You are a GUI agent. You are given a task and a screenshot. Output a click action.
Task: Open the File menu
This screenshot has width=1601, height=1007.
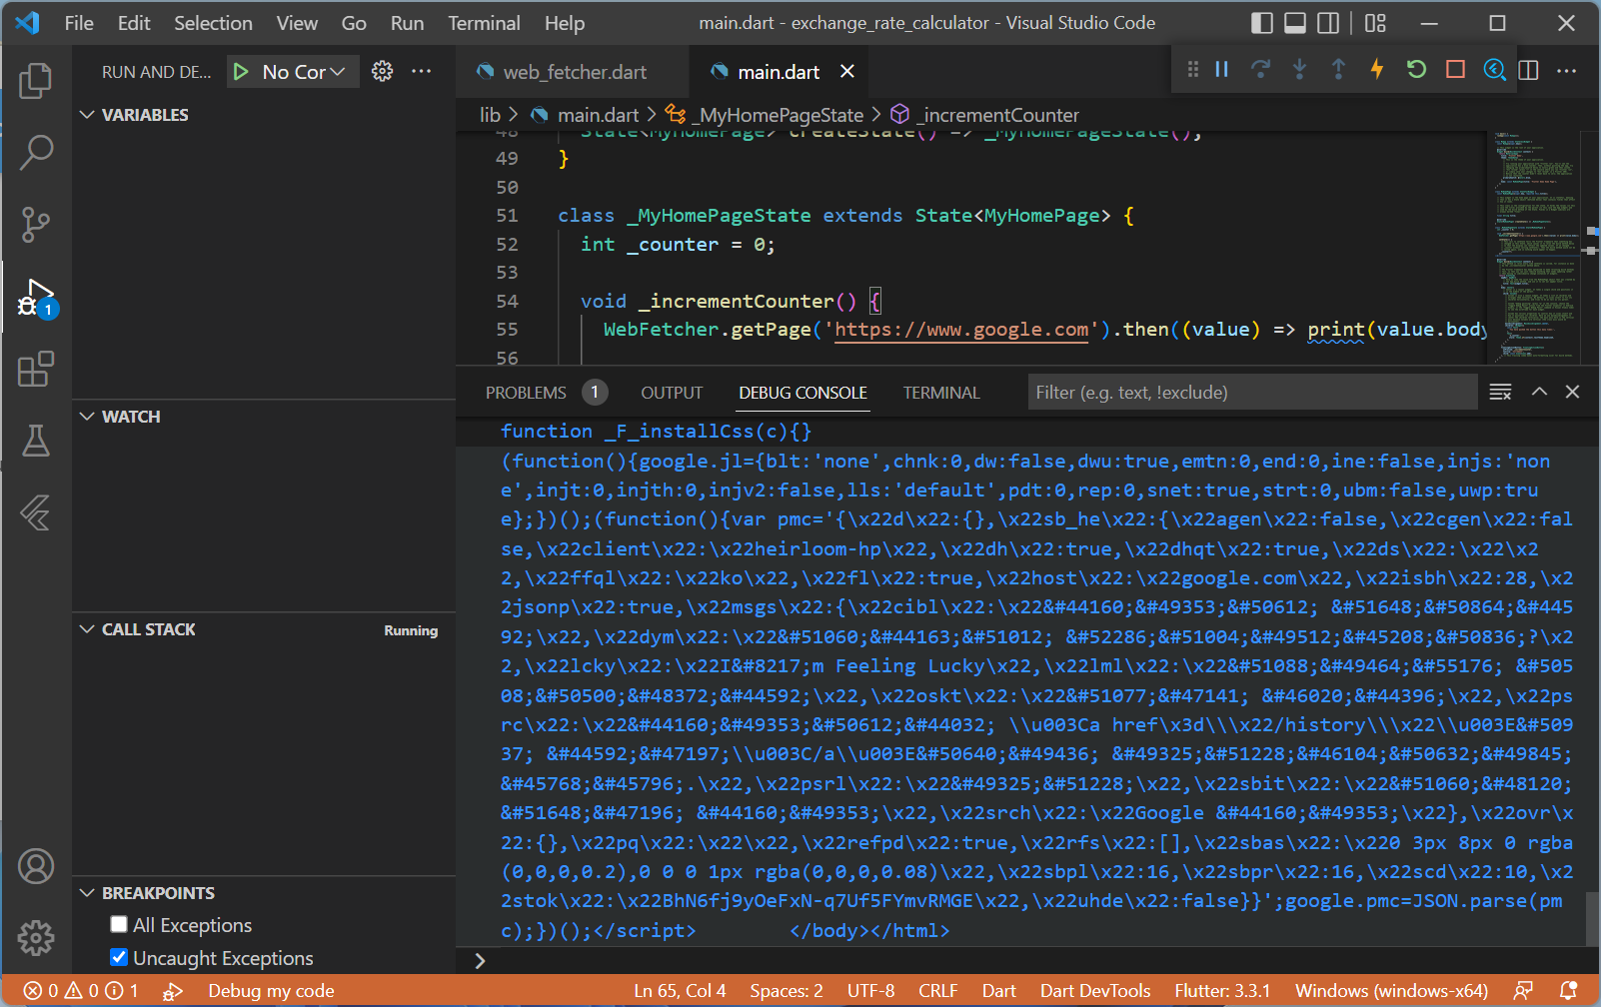[x=79, y=23]
